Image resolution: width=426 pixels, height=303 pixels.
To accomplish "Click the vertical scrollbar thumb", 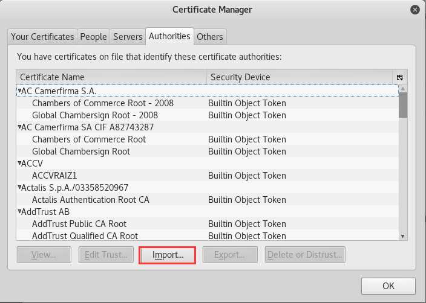I will [x=403, y=105].
